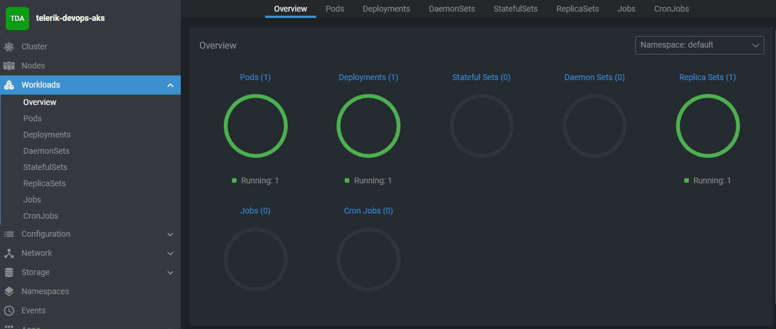Open the Cron Jobs (0) link
The width and height of the screenshot is (776, 329).
coord(369,211)
